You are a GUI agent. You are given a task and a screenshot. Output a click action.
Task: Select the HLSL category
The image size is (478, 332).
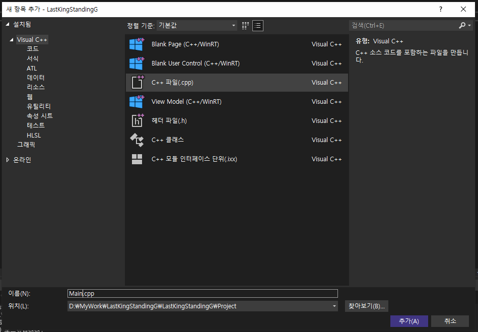(x=34, y=135)
